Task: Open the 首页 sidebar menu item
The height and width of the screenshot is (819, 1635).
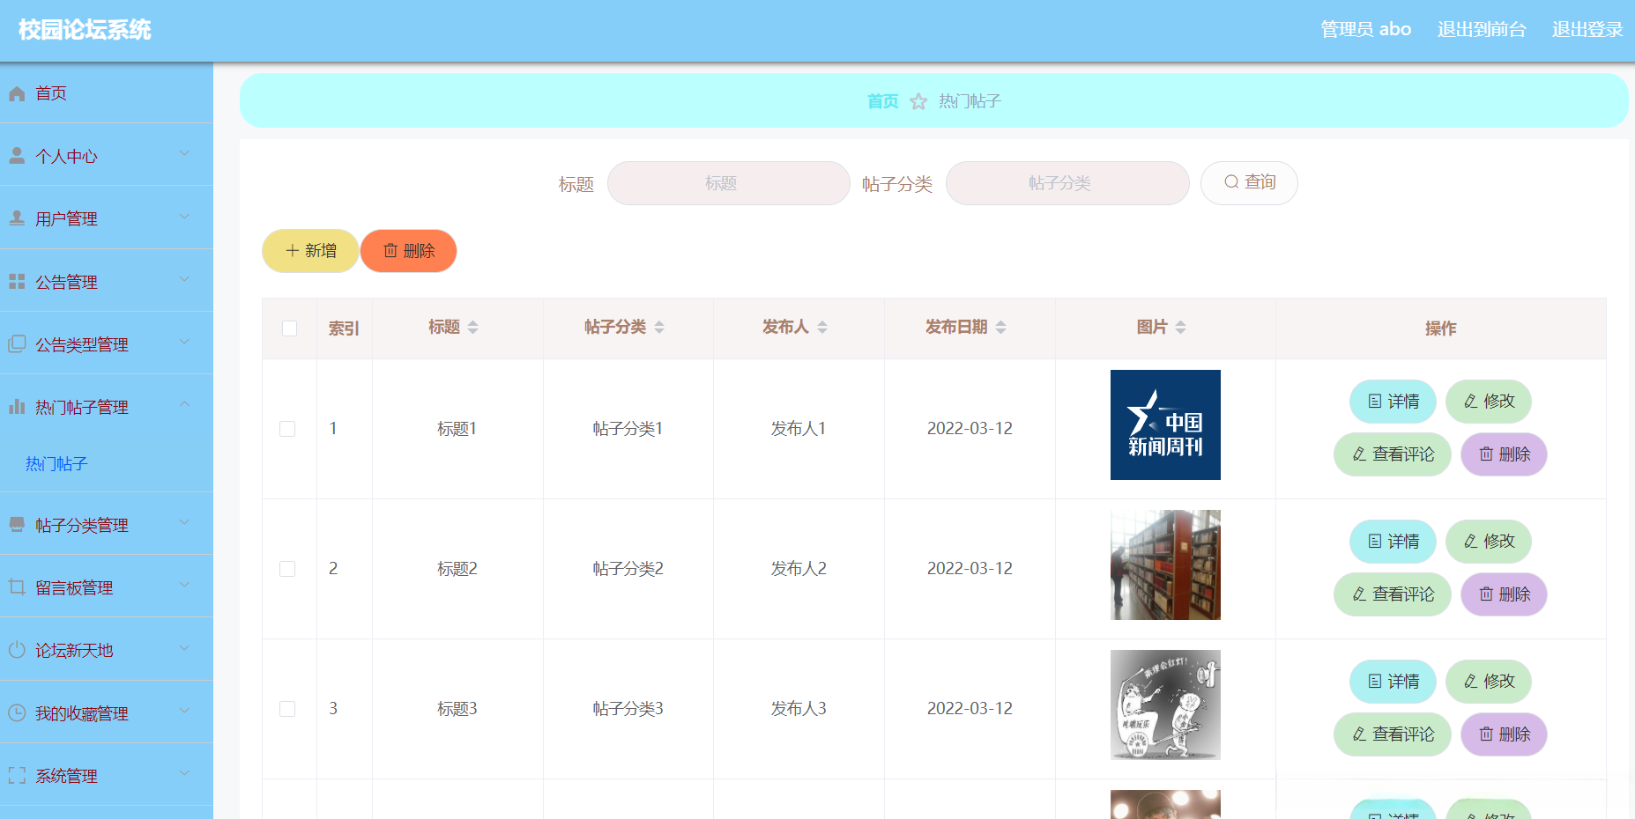Action: (107, 93)
